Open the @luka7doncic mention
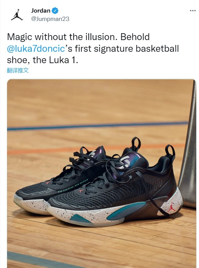The image size is (199, 268). 36,49
